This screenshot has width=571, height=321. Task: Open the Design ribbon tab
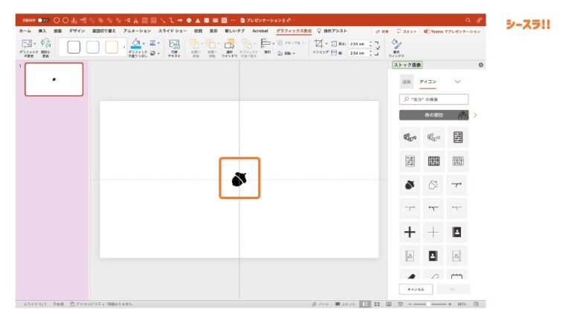77,31
